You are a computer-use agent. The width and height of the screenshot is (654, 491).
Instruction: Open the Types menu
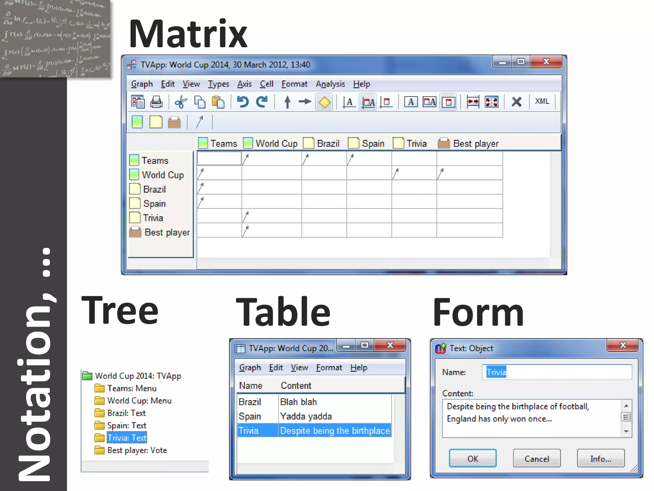[x=218, y=84]
